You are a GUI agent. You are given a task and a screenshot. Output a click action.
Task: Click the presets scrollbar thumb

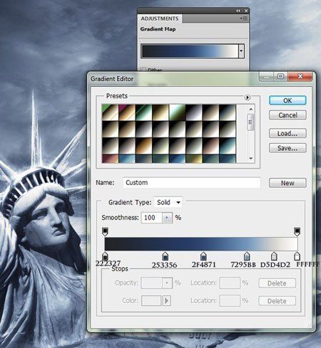[x=250, y=122]
